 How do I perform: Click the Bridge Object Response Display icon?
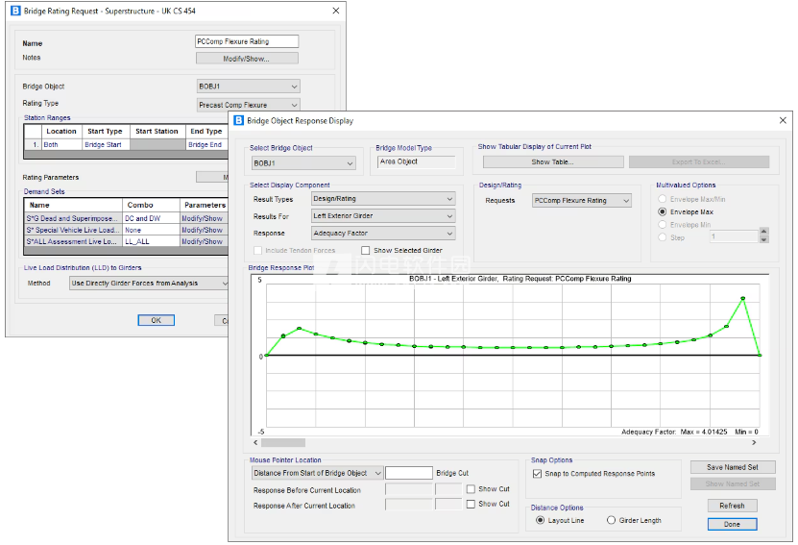[238, 121]
